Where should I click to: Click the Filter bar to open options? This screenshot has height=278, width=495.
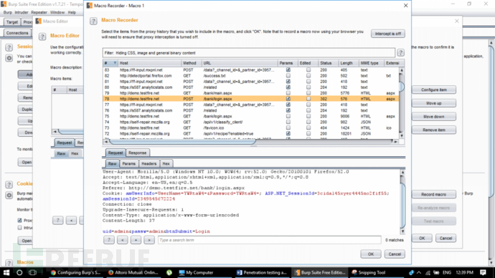248,52
